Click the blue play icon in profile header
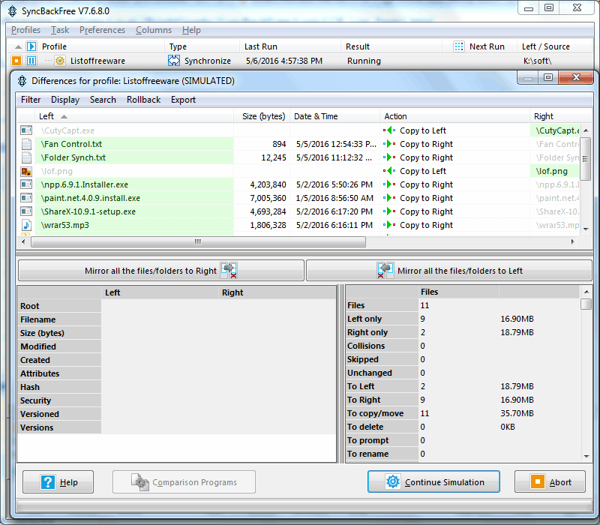 pyautogui.click(x=31, y=46)
